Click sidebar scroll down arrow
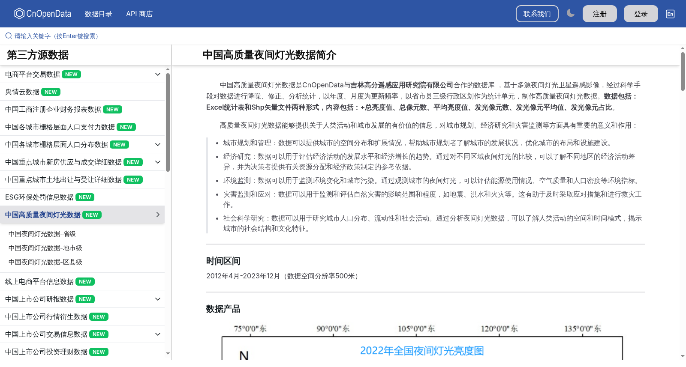This screenshot has height=367, width=686. [x=168, y=354]
